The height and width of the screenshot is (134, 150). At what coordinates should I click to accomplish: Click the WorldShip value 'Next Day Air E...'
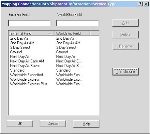[x=69, y=61]
